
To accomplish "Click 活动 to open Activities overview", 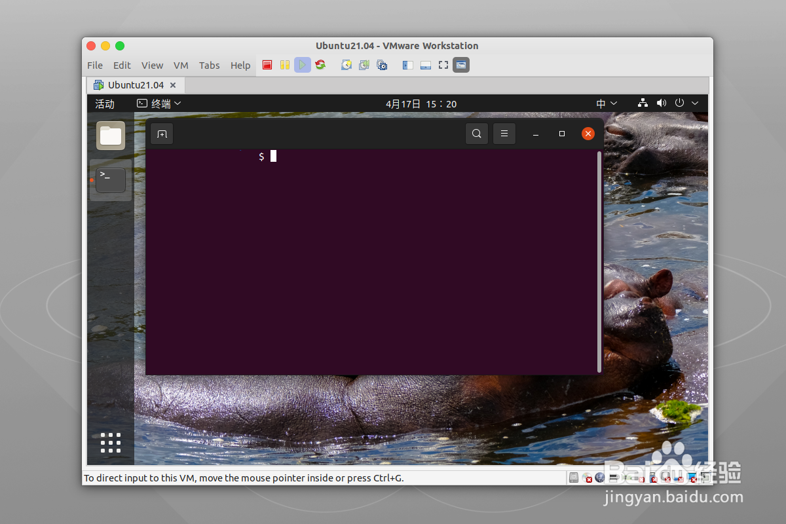I will (105, 103).
